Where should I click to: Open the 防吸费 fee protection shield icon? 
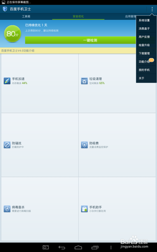tap(84, 145)
